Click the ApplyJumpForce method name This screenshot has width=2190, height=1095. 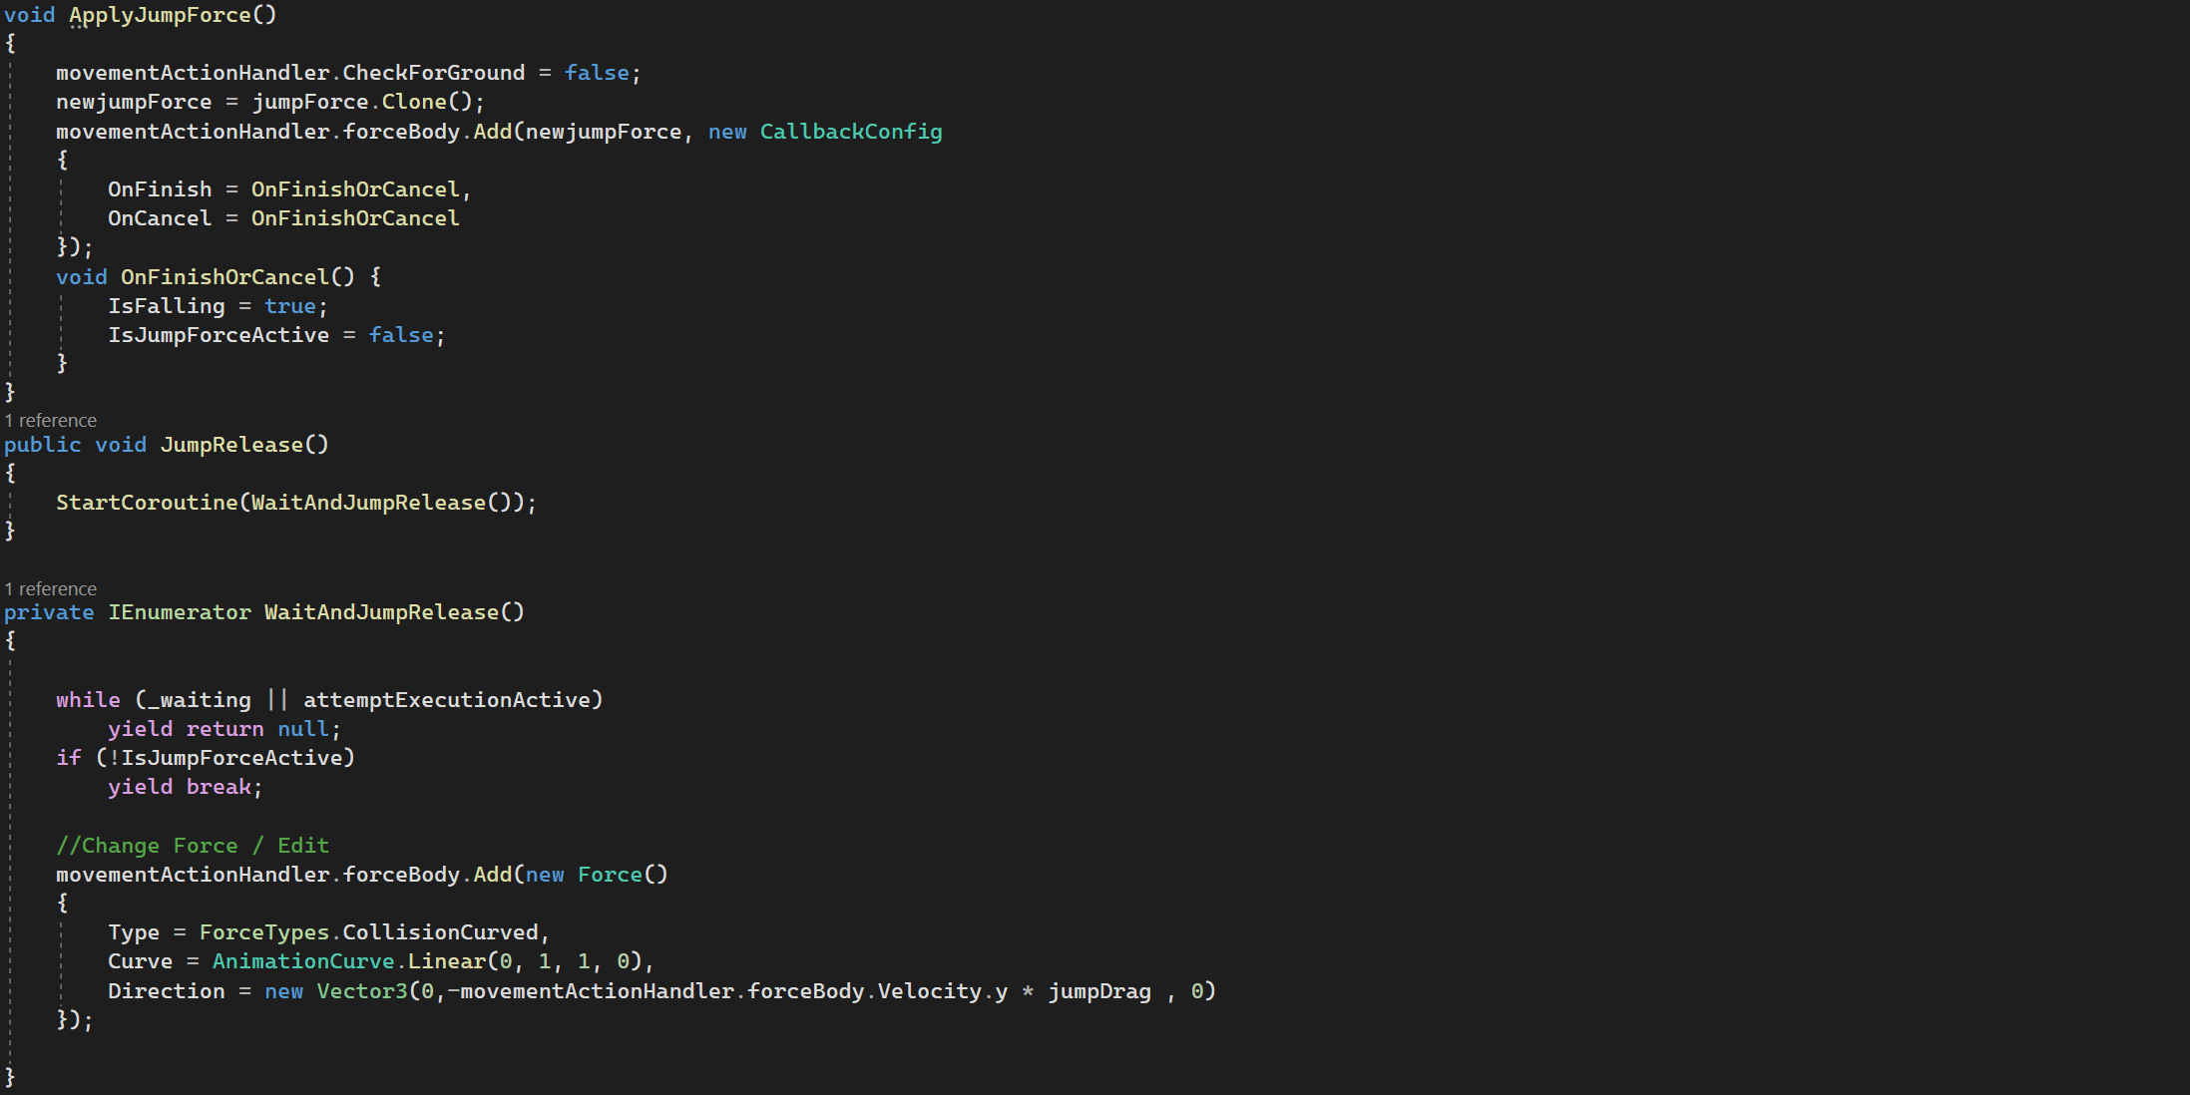(160, 15)
